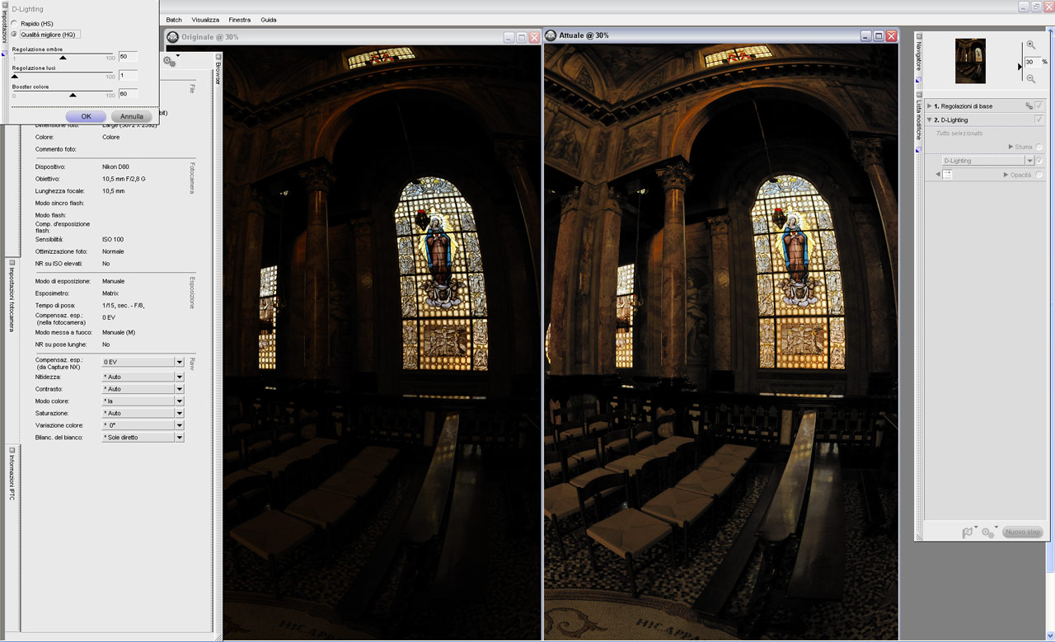1055x642 pixels.
Task: Open the D-Lighting adjustment dropdown
Action: 987,161
